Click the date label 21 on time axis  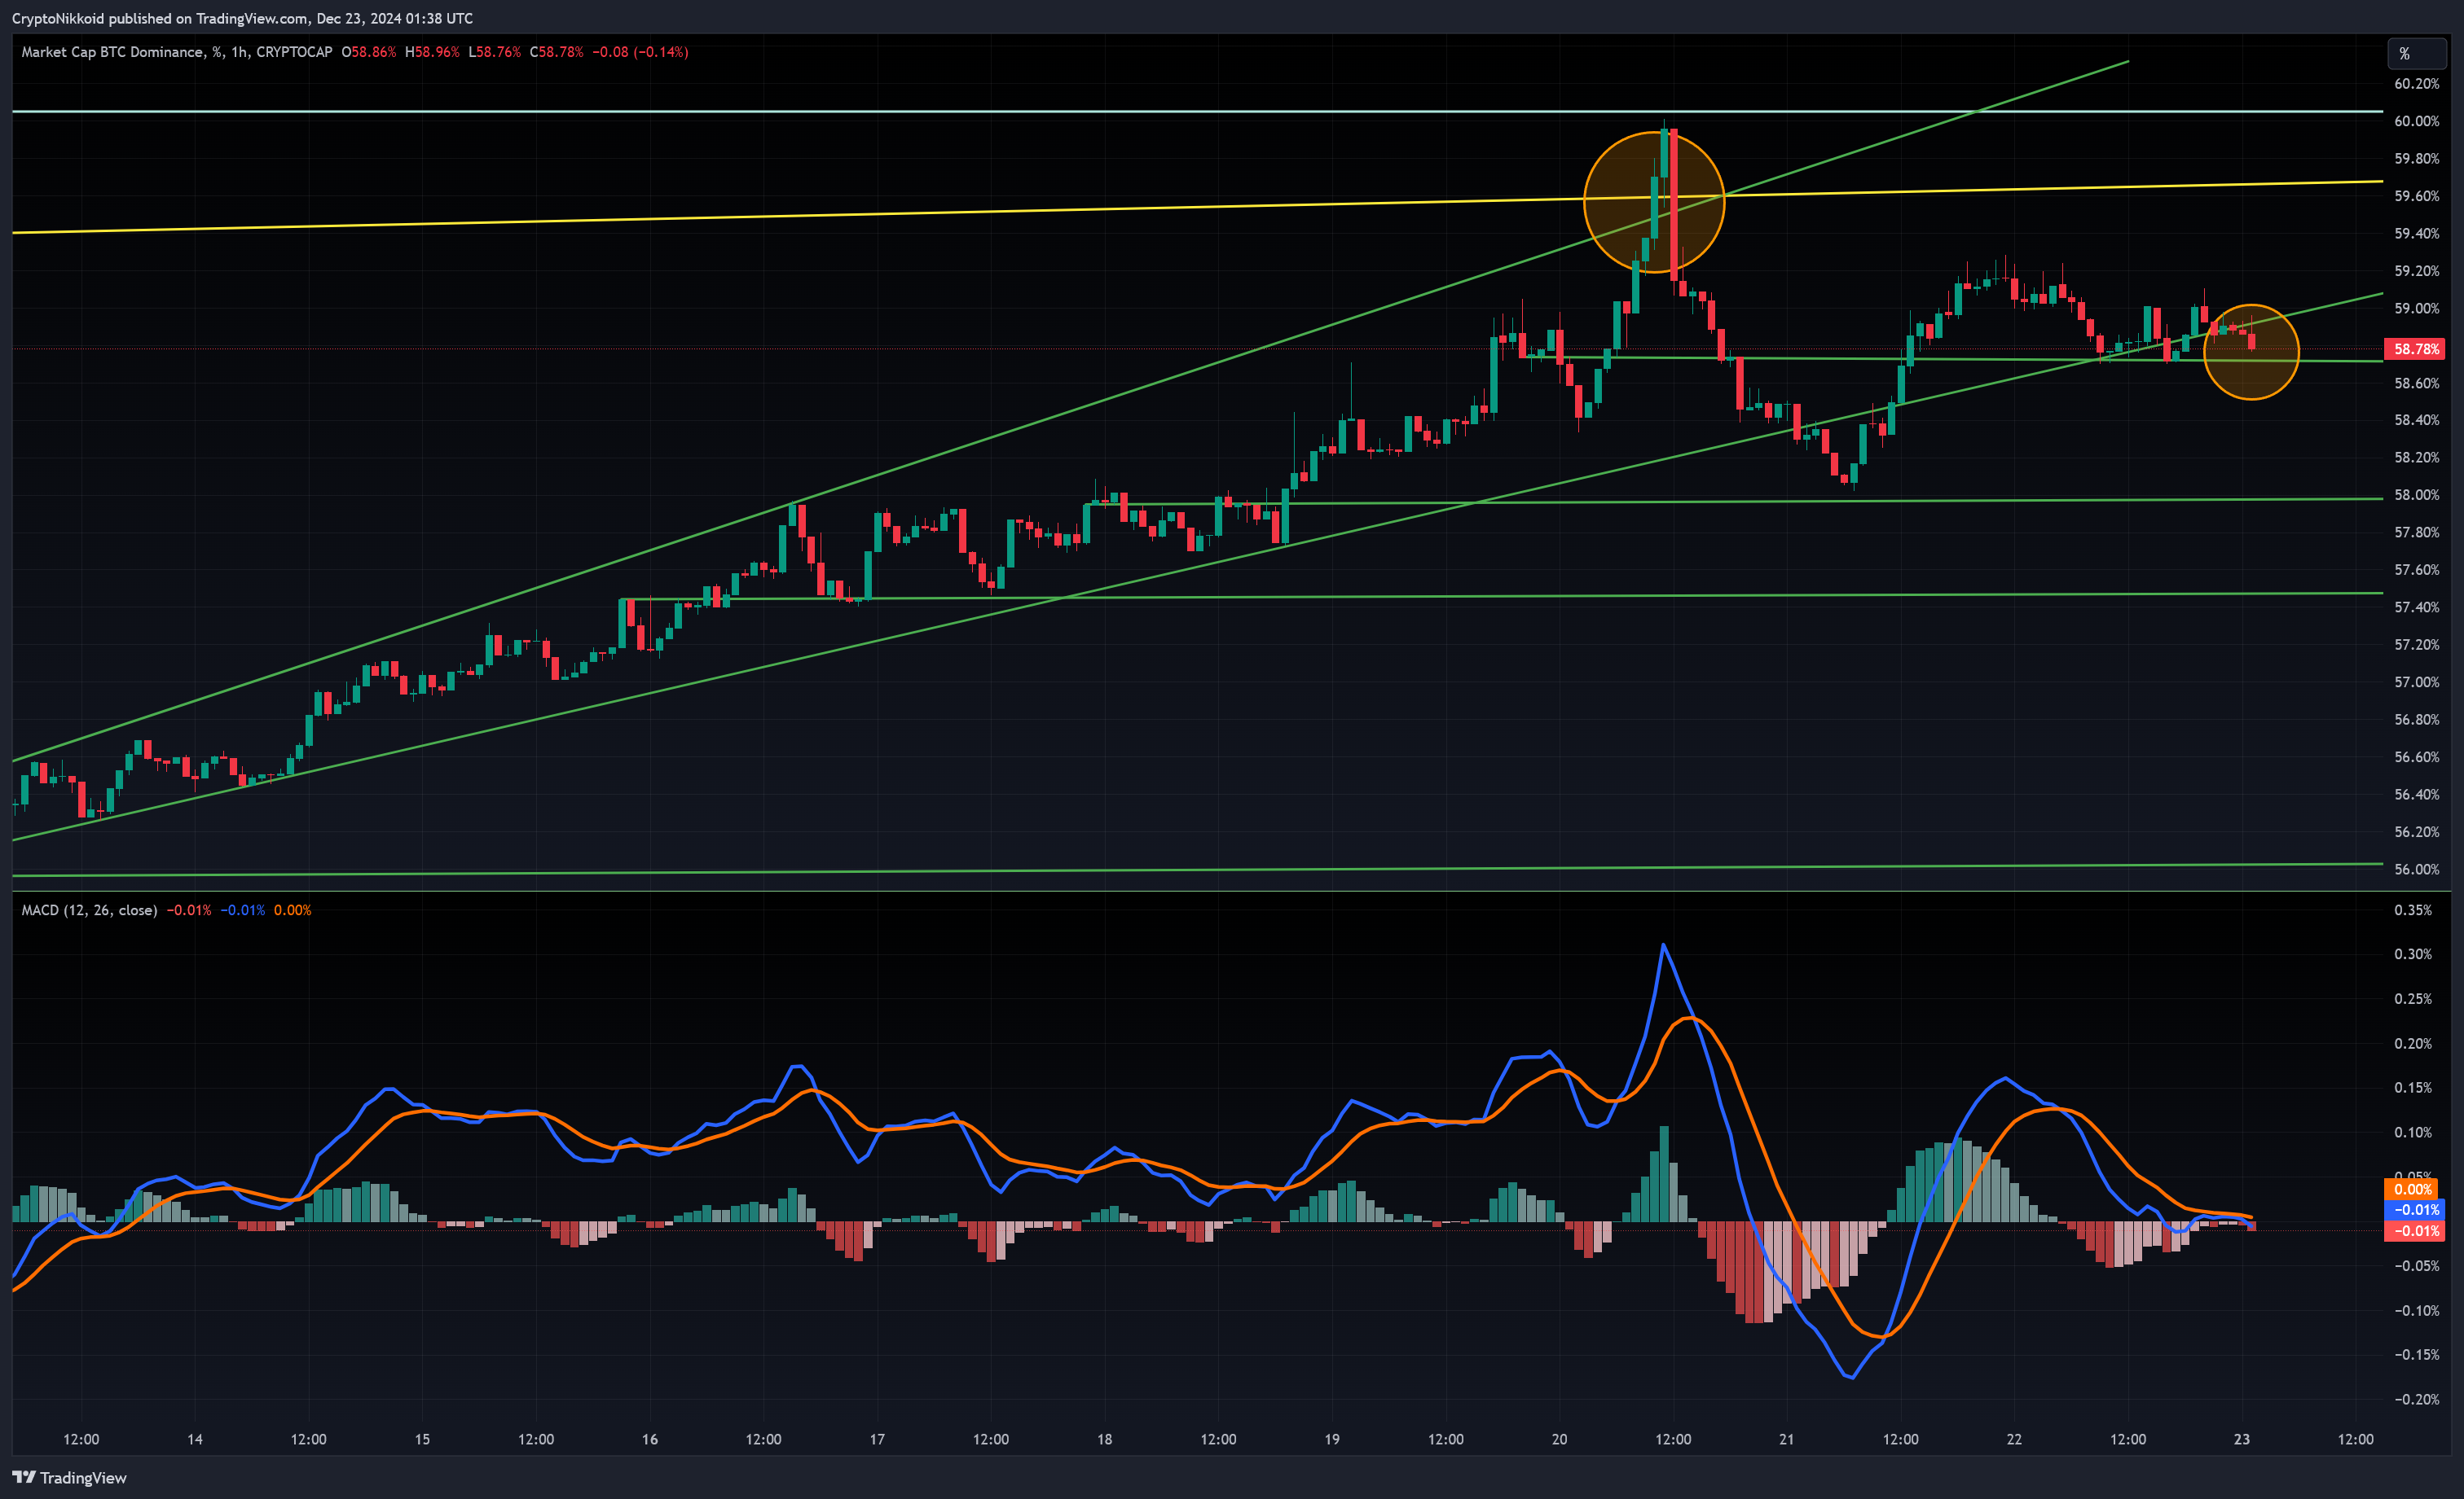click(x=1786, y=1439)
